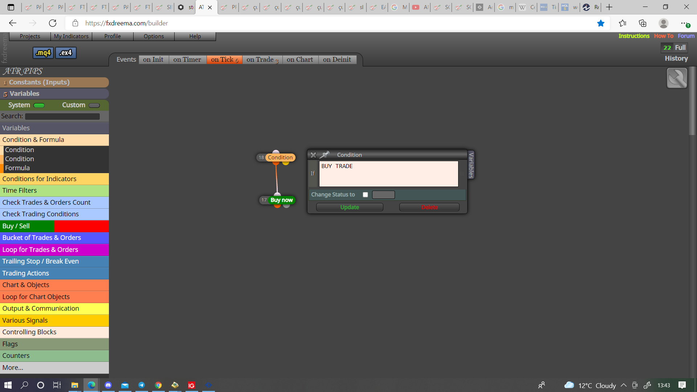Switch to on Timer event tab
The height and width of the screenshot is (392, 697).
(x=187, y=60)
